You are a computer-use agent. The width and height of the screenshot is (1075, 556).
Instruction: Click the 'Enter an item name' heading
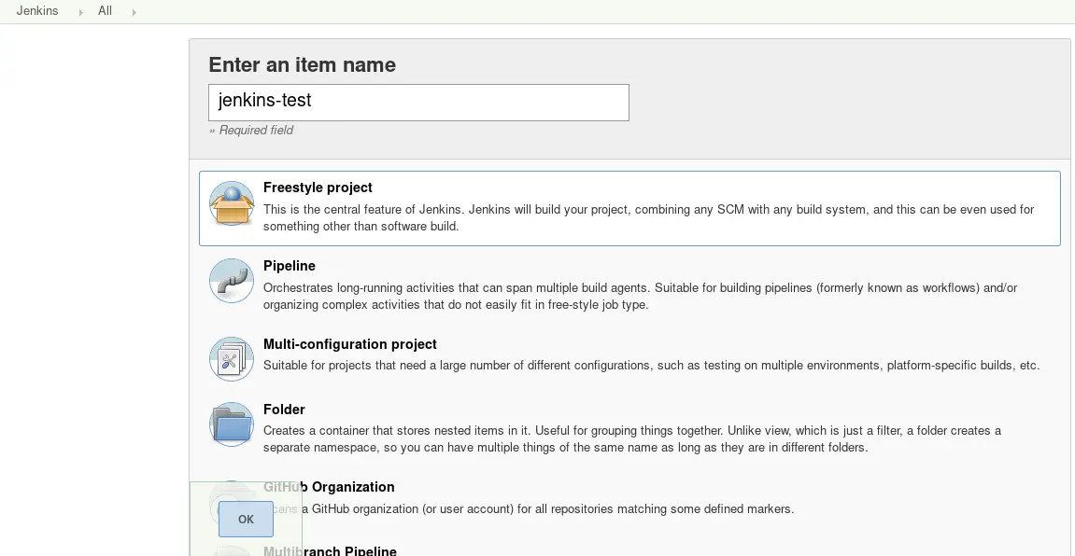click(302, 64)
